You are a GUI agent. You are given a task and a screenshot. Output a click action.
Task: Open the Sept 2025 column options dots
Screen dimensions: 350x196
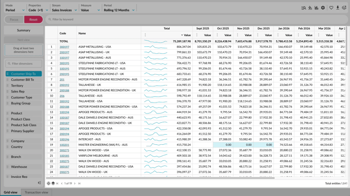197,35
